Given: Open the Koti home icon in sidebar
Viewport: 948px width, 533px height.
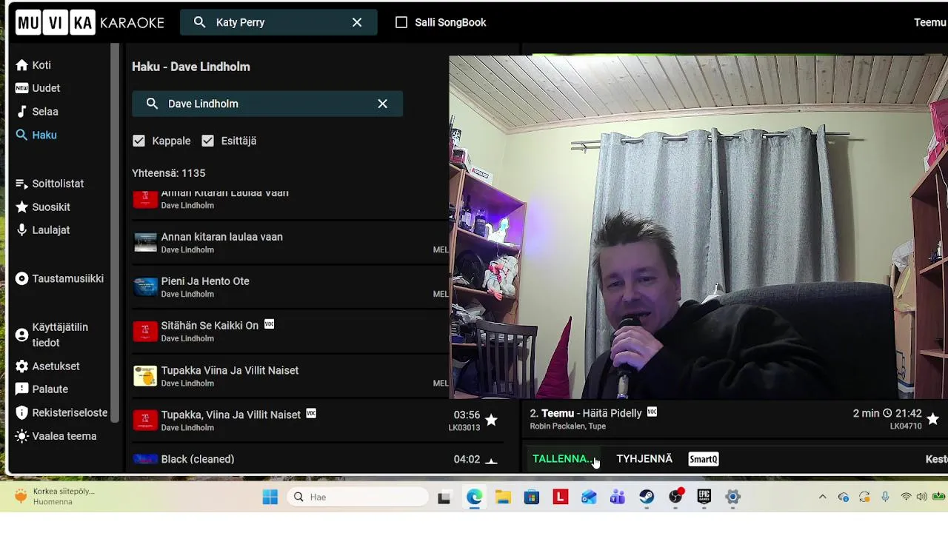Looking at the screenshot, I should [x=21, y=65].
